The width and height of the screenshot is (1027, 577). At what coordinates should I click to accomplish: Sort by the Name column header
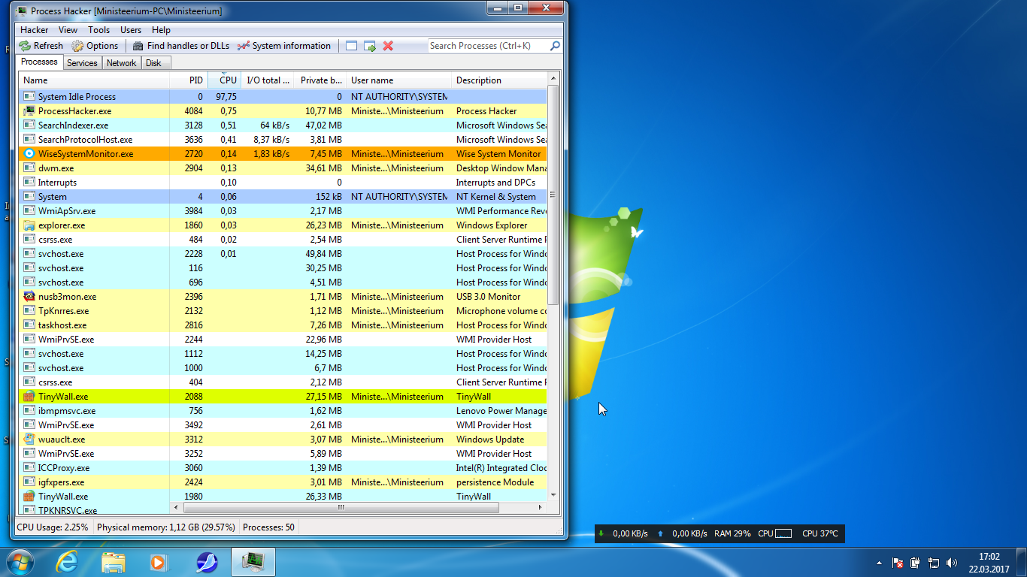[94, 80]
